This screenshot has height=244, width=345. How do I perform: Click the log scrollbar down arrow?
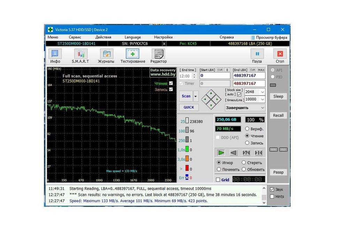[264, 203]
